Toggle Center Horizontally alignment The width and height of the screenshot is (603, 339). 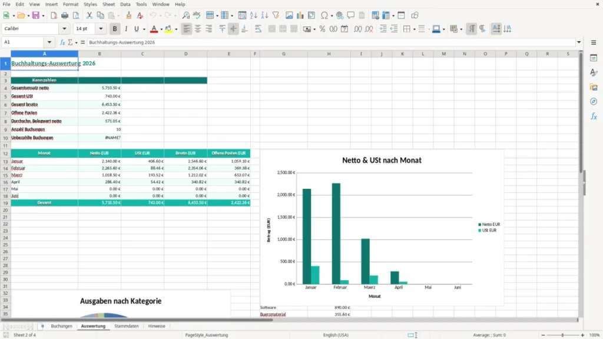click(x=198, y=29)
